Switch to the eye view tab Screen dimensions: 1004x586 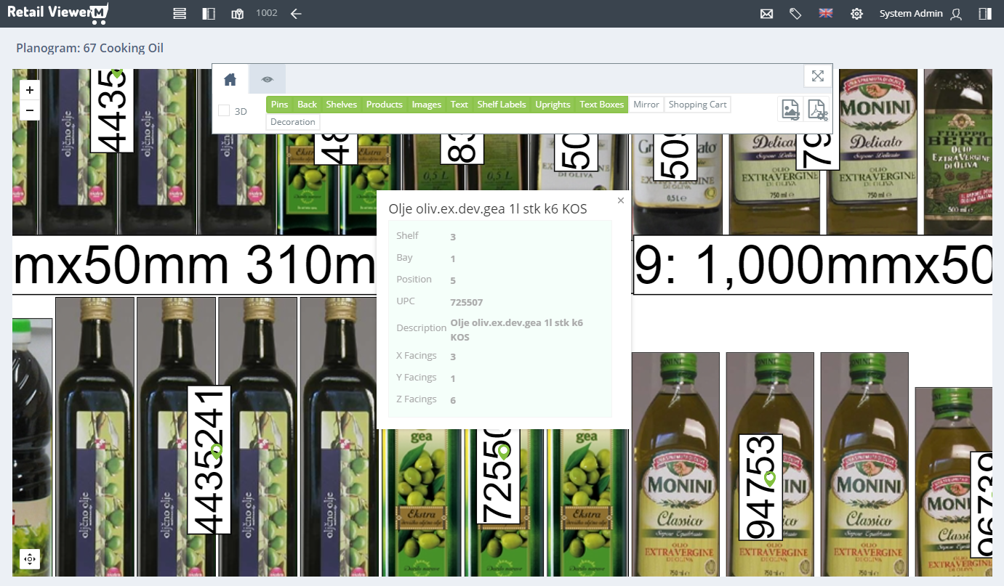click(x=268, y=79)
